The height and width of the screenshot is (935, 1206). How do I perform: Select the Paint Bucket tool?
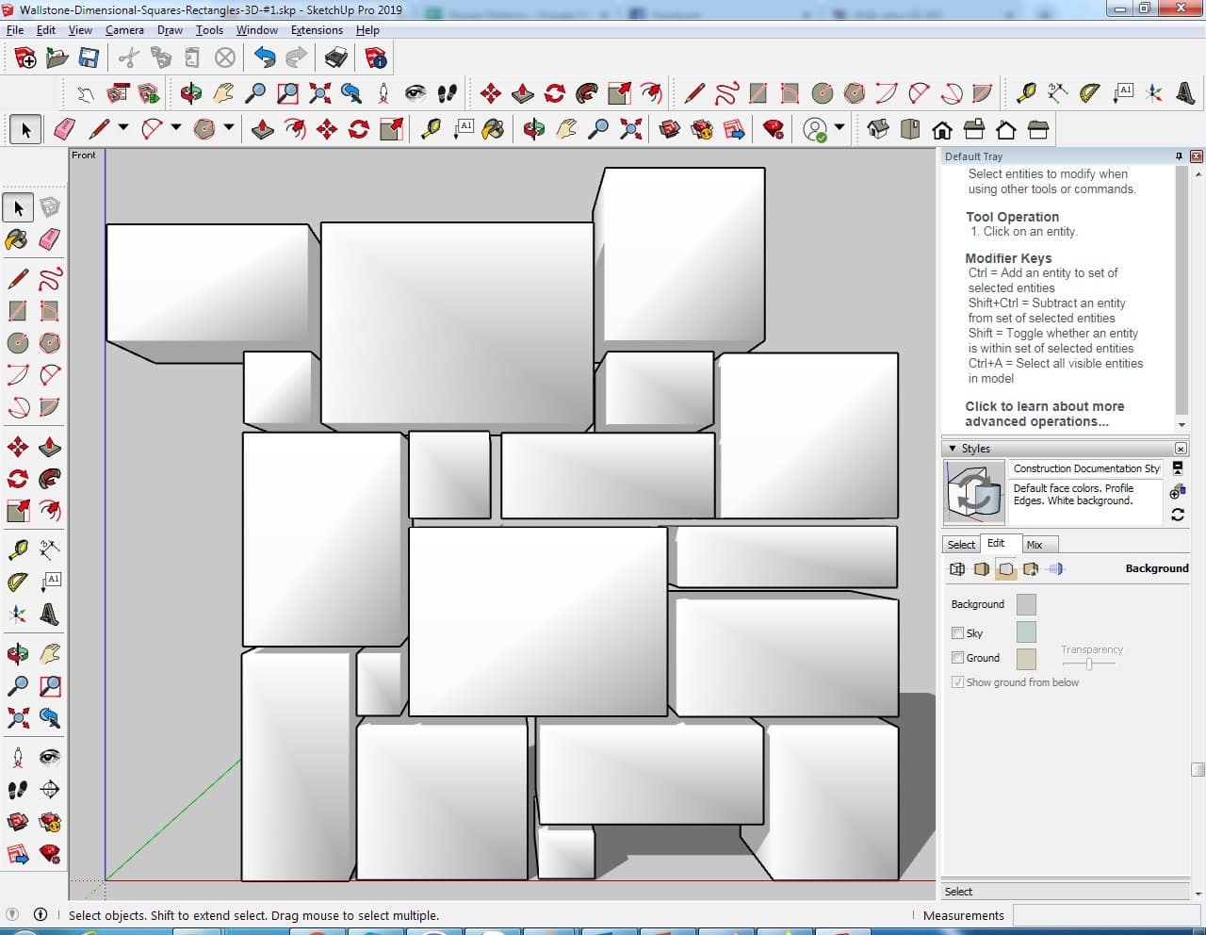click(x=17, y=239)
